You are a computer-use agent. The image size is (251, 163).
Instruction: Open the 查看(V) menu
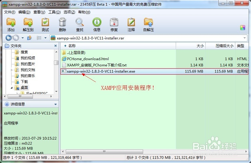pyautogui.click(x=39, y=12)
